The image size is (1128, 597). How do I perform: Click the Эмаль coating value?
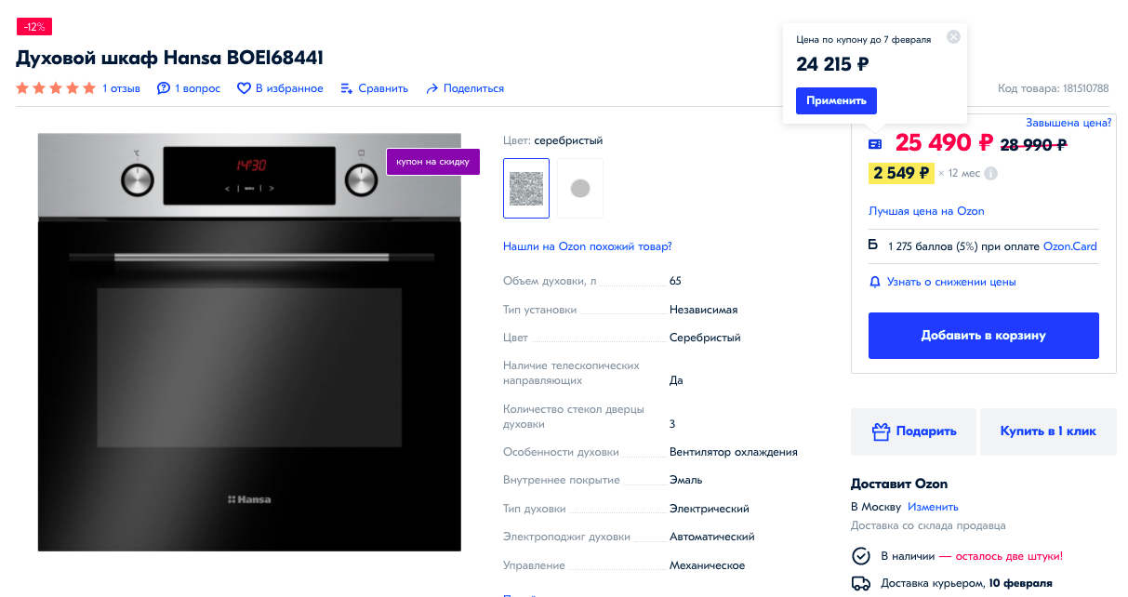[685, 480]
